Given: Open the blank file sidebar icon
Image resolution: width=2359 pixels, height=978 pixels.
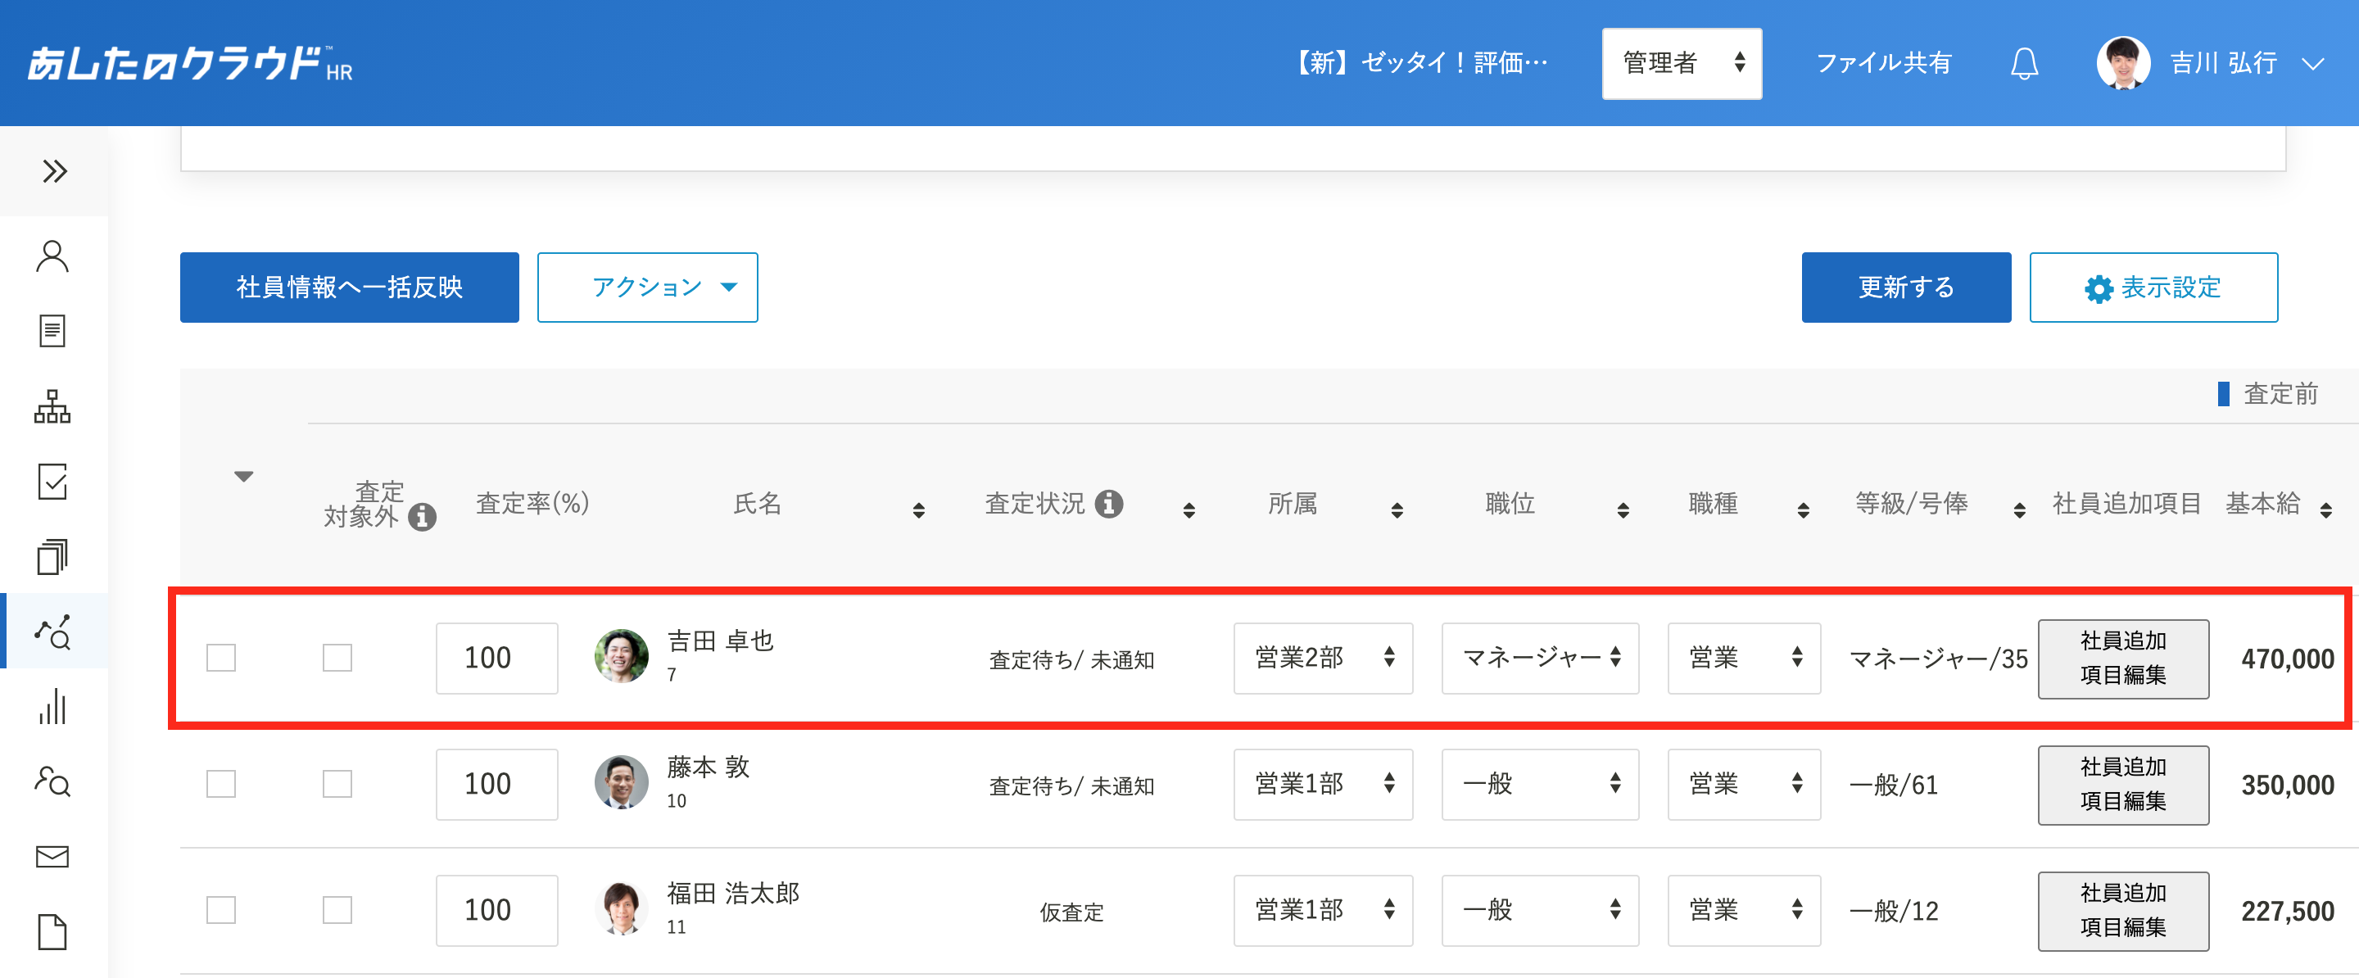Looking at the screenshot, I should coord(52,932).
